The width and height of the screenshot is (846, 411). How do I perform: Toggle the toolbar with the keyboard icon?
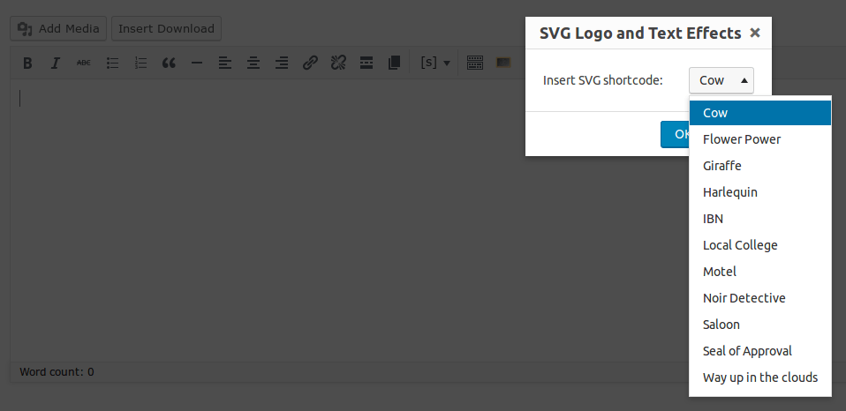[475, 63]
